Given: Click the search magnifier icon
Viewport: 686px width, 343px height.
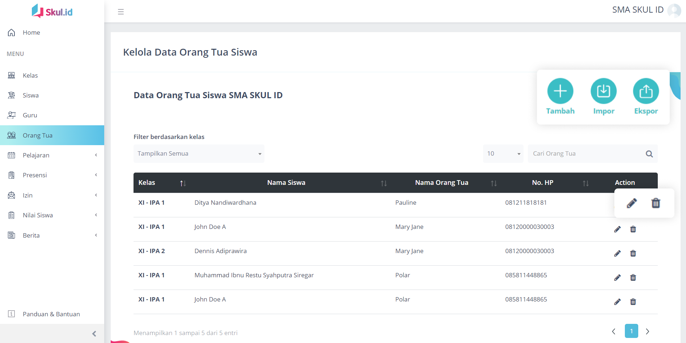Looking at the screenshot, I should (x=649, y=154).
